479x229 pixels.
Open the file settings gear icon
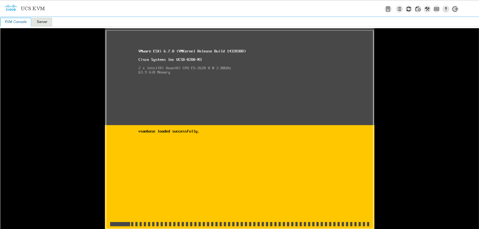(x=418, y=9)
